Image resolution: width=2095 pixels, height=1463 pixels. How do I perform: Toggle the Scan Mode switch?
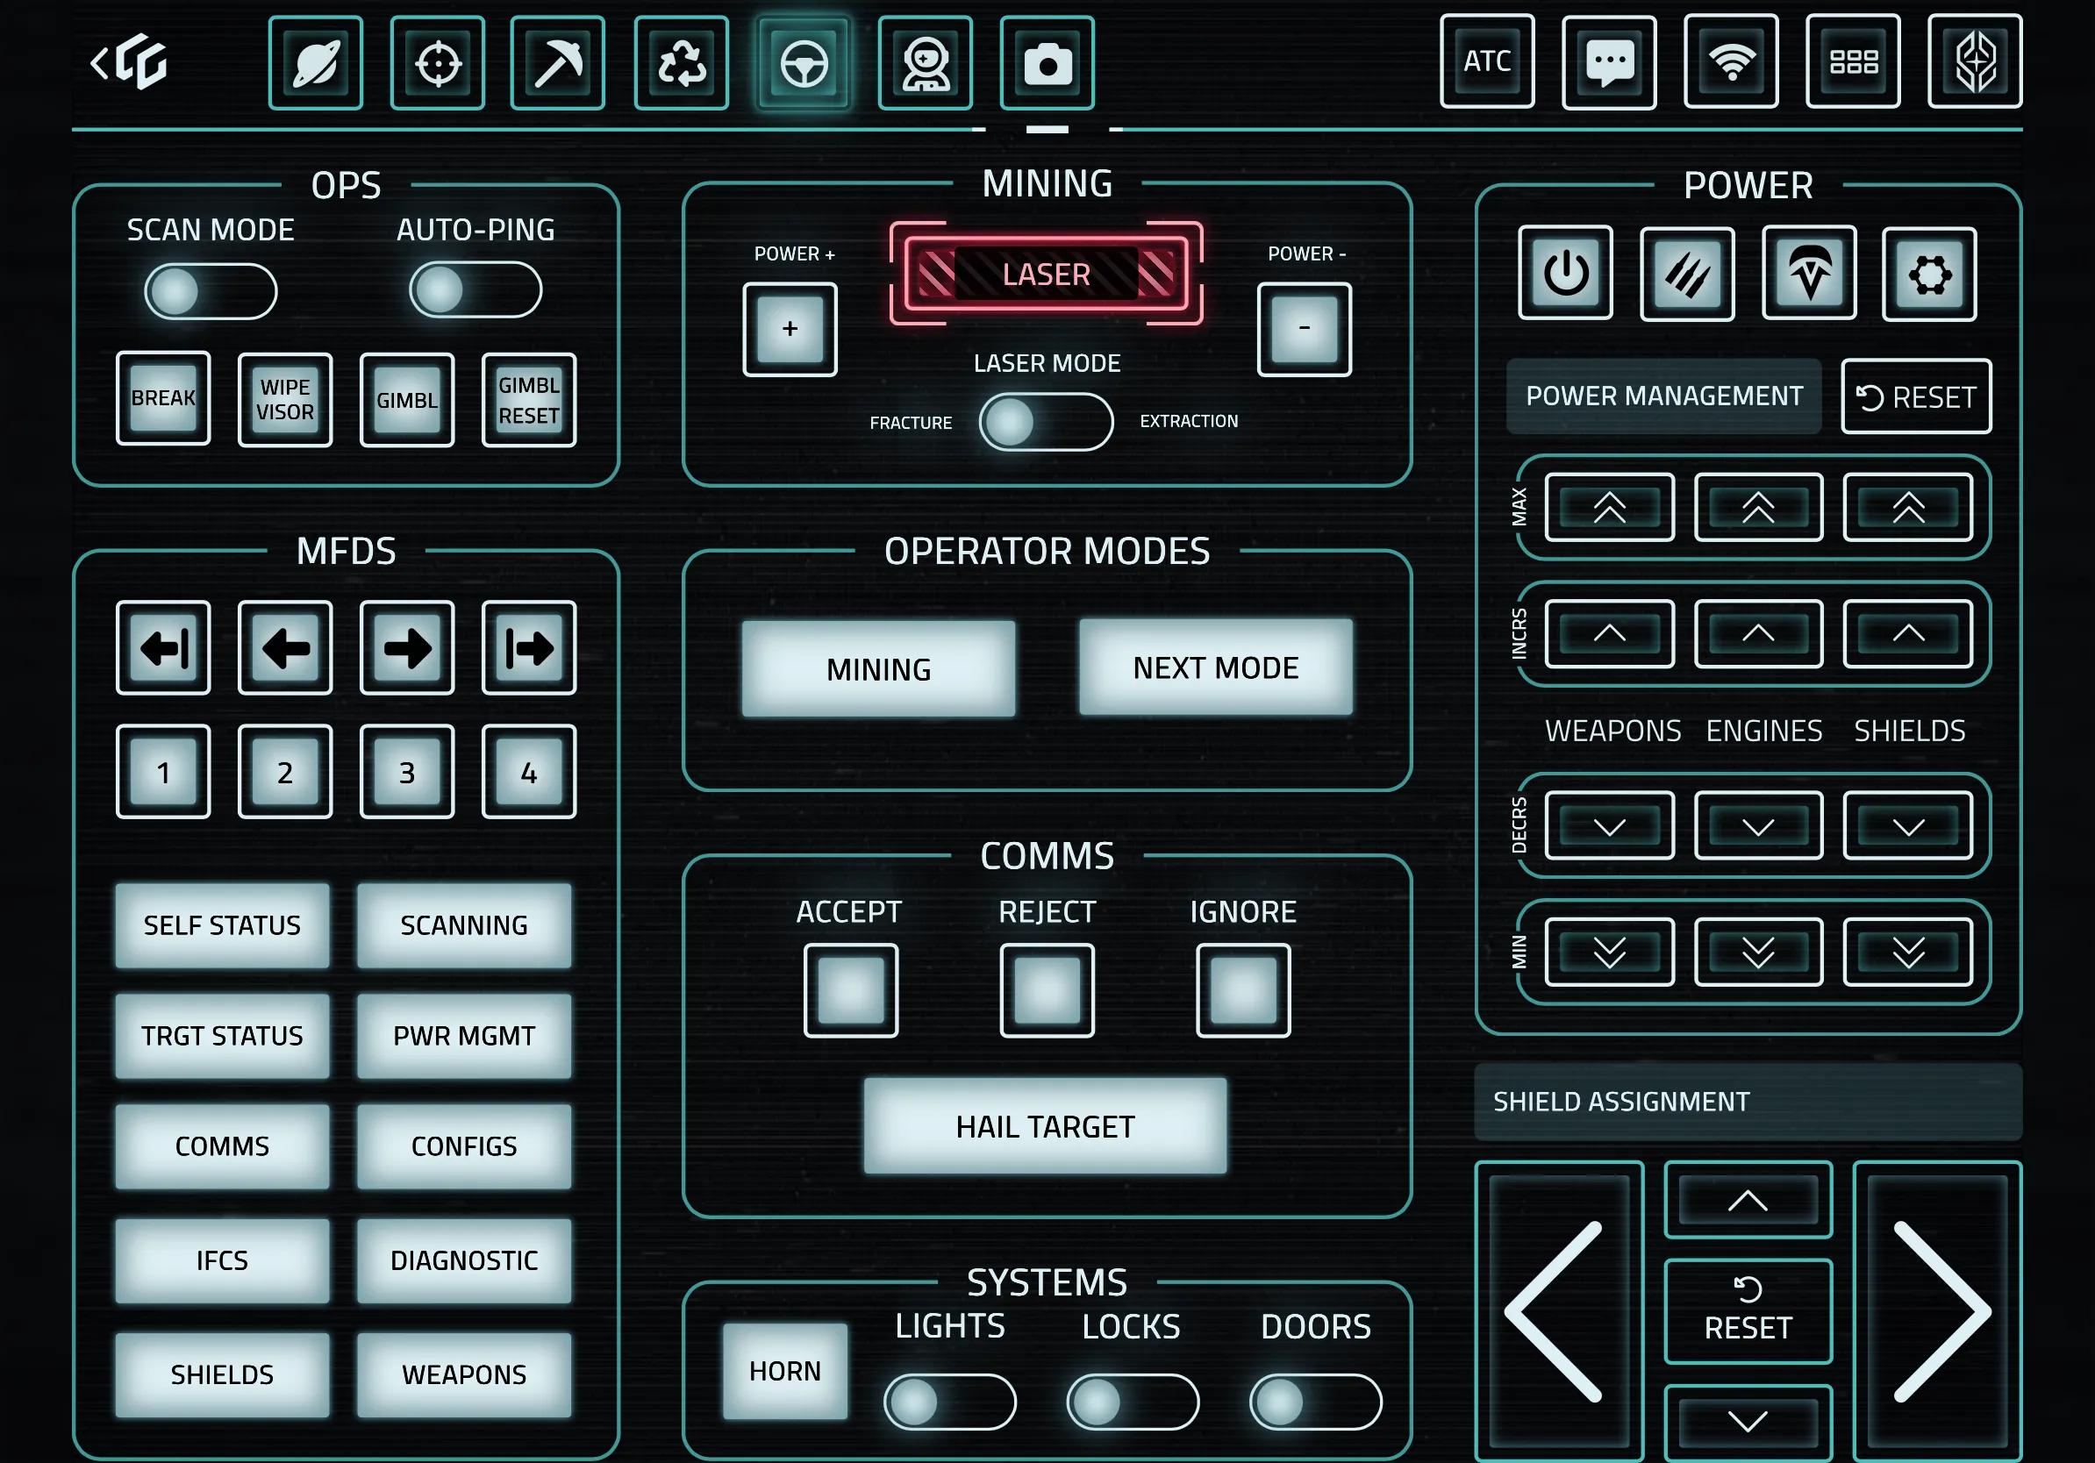(x=210, y=292)
